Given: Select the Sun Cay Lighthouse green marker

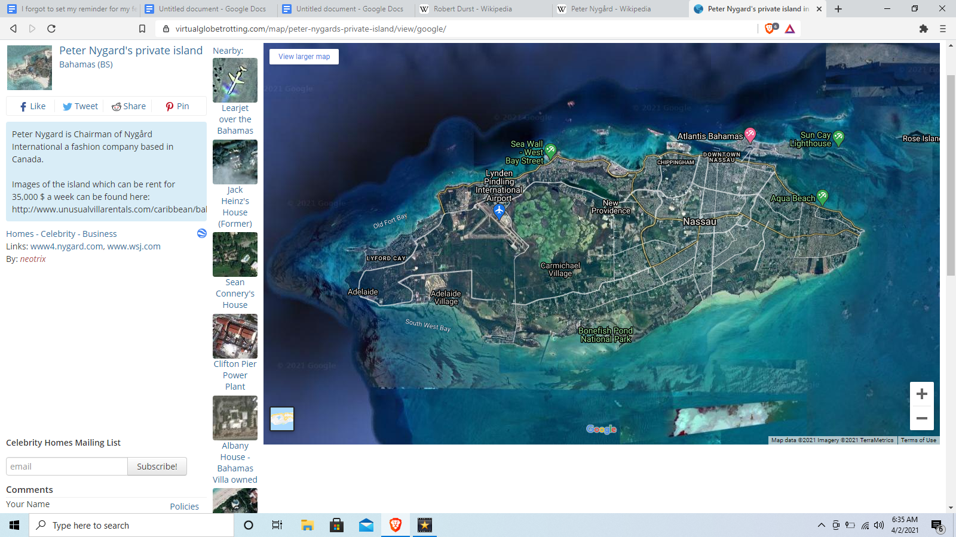Looking at the screenshot, I should coord(839,138).
